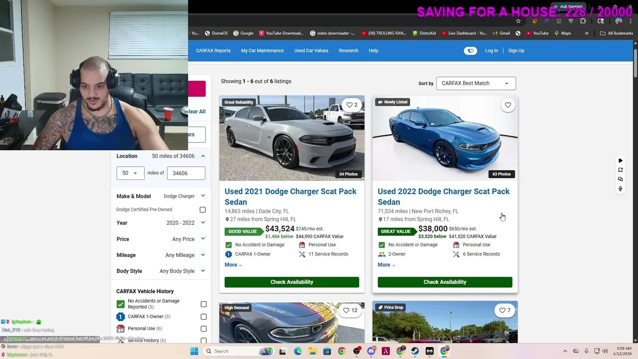Check Availability for the 2021 Dodge Charger
The width and height of the screenshot is (638, 359).
click(x=292, y=282)
